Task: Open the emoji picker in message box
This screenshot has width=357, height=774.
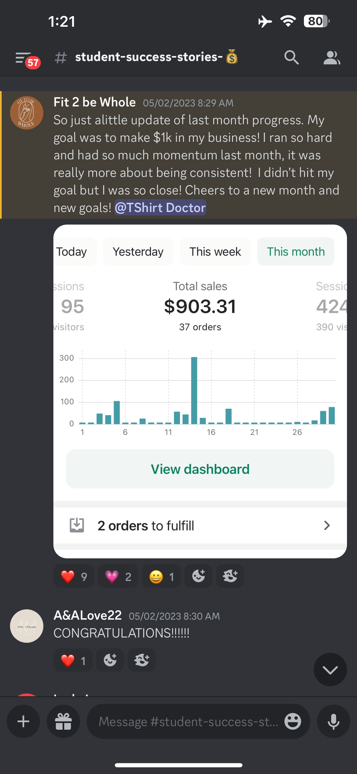Action: (x=292, y=721)
